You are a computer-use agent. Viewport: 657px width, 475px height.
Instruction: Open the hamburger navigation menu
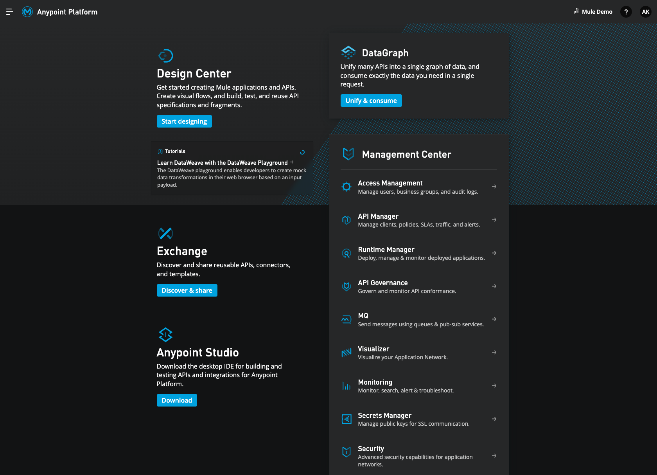10,12
